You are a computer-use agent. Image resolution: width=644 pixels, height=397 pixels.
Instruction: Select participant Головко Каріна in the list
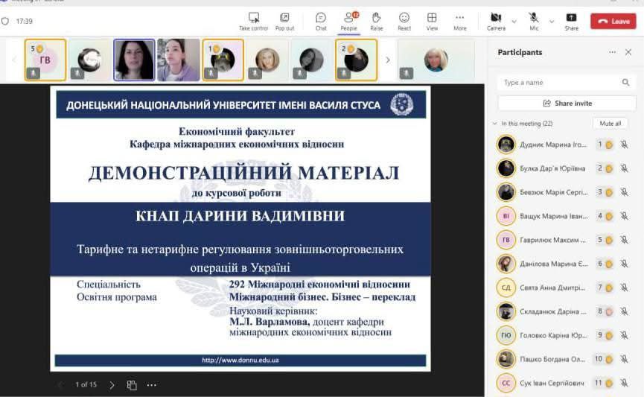pos(563,335)
